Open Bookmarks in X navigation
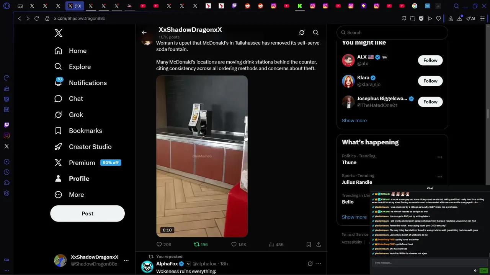 78,131
